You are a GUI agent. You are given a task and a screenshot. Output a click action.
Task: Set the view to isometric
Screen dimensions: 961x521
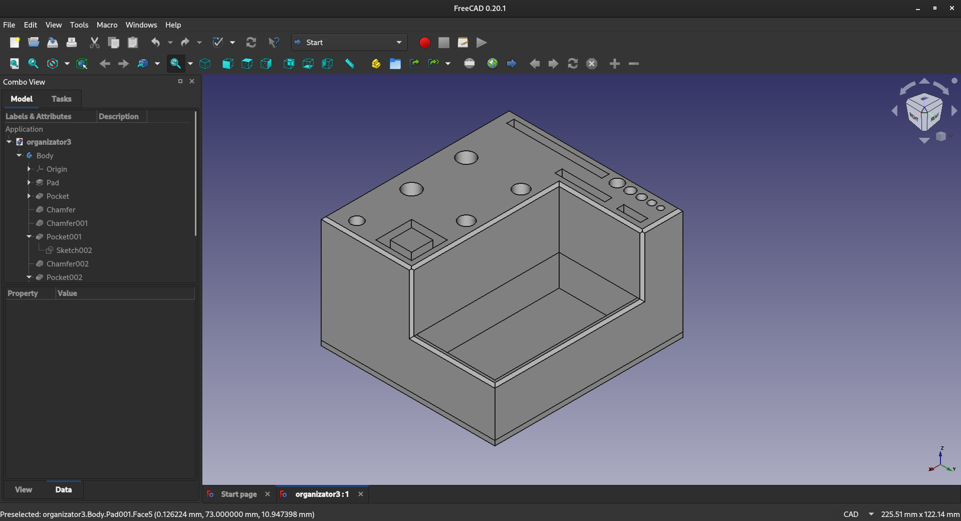(205, 64)
